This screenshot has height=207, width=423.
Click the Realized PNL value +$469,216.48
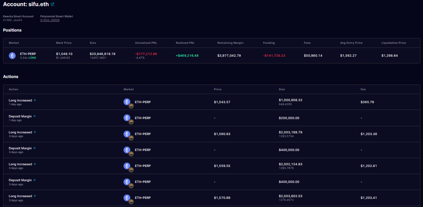click(187, 56)
